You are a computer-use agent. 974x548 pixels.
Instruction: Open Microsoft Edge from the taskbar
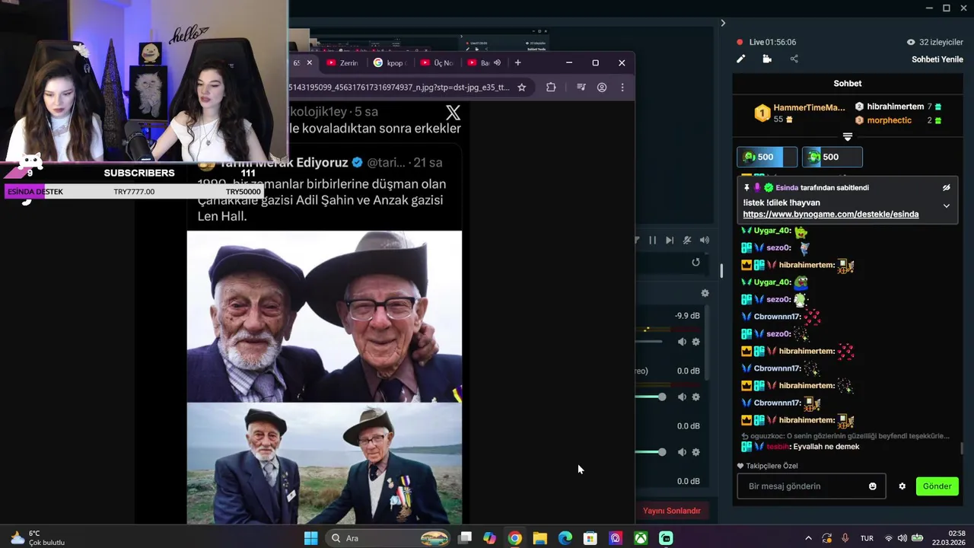pos(565,538)
